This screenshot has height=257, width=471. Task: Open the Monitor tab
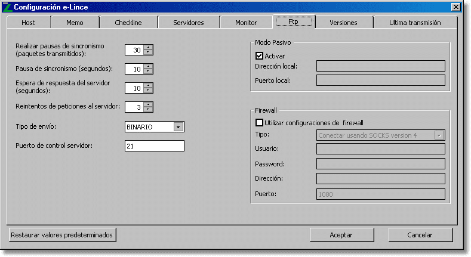pos(246,23)
